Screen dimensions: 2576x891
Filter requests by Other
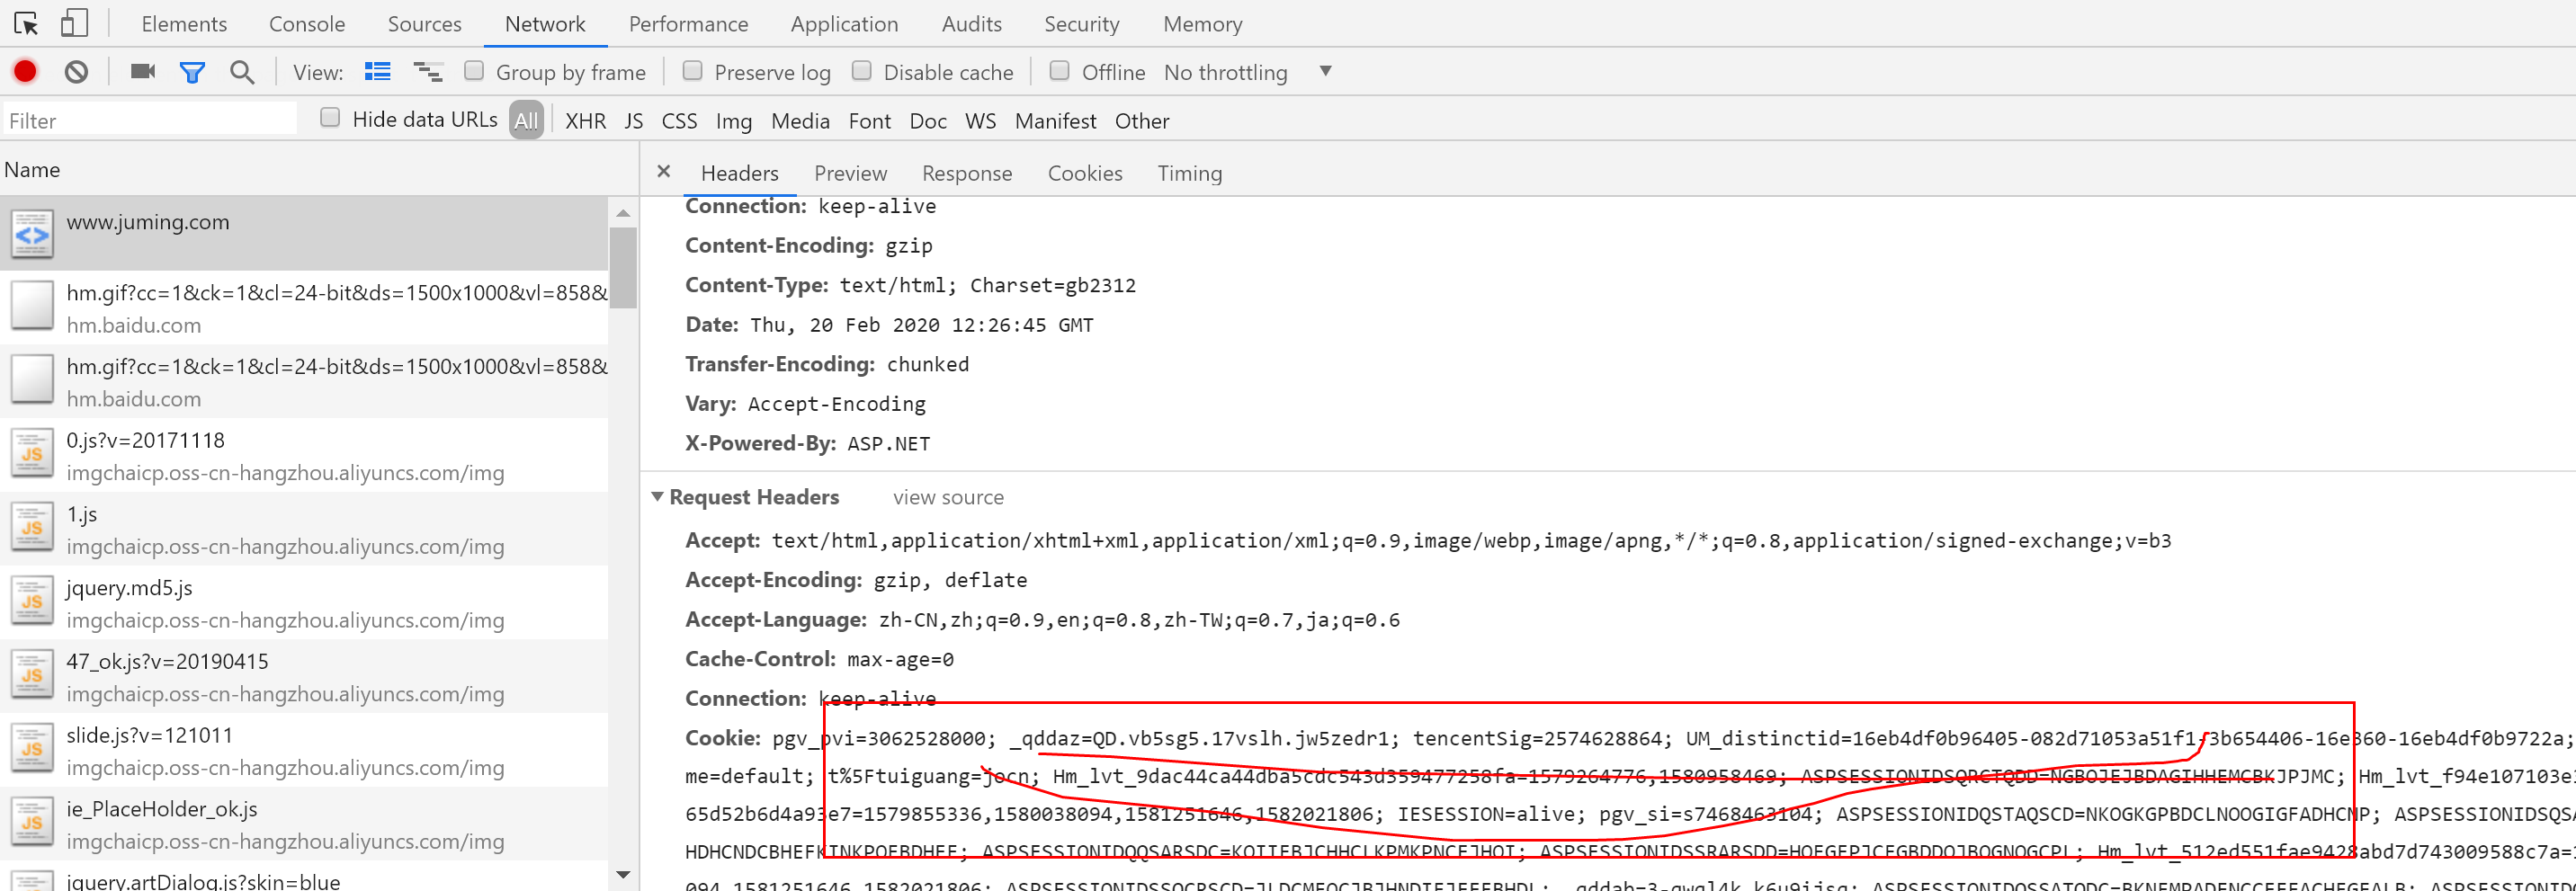pos(1141,121)
